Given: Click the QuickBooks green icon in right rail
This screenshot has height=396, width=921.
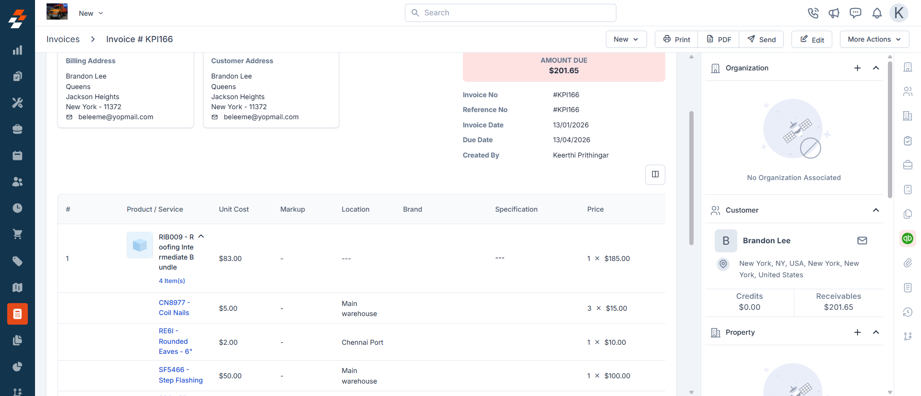Looking at the screenshot, I should pyautogui.click(x=908, y=238).
